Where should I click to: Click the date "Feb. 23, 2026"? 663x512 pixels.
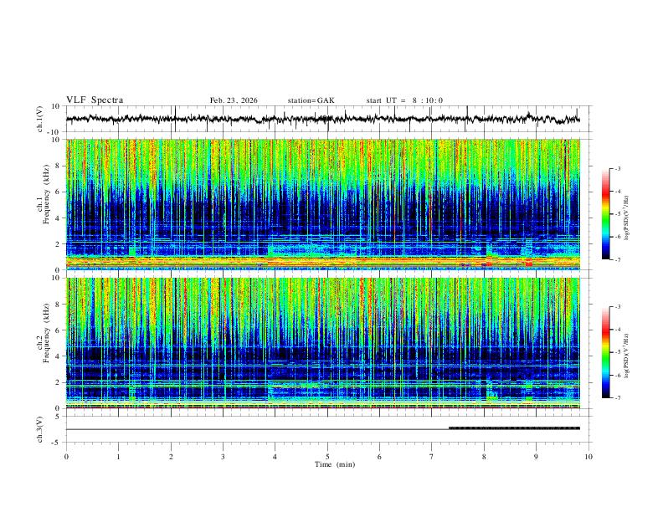click(234, 100)
